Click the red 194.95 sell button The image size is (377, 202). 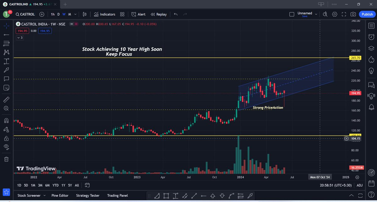pos(23,31)
